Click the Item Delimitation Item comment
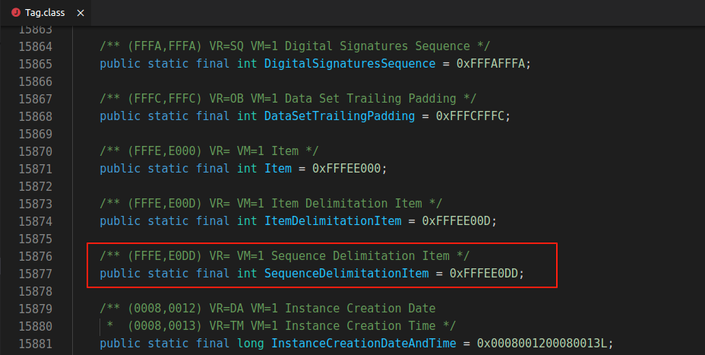 (270, 204)
